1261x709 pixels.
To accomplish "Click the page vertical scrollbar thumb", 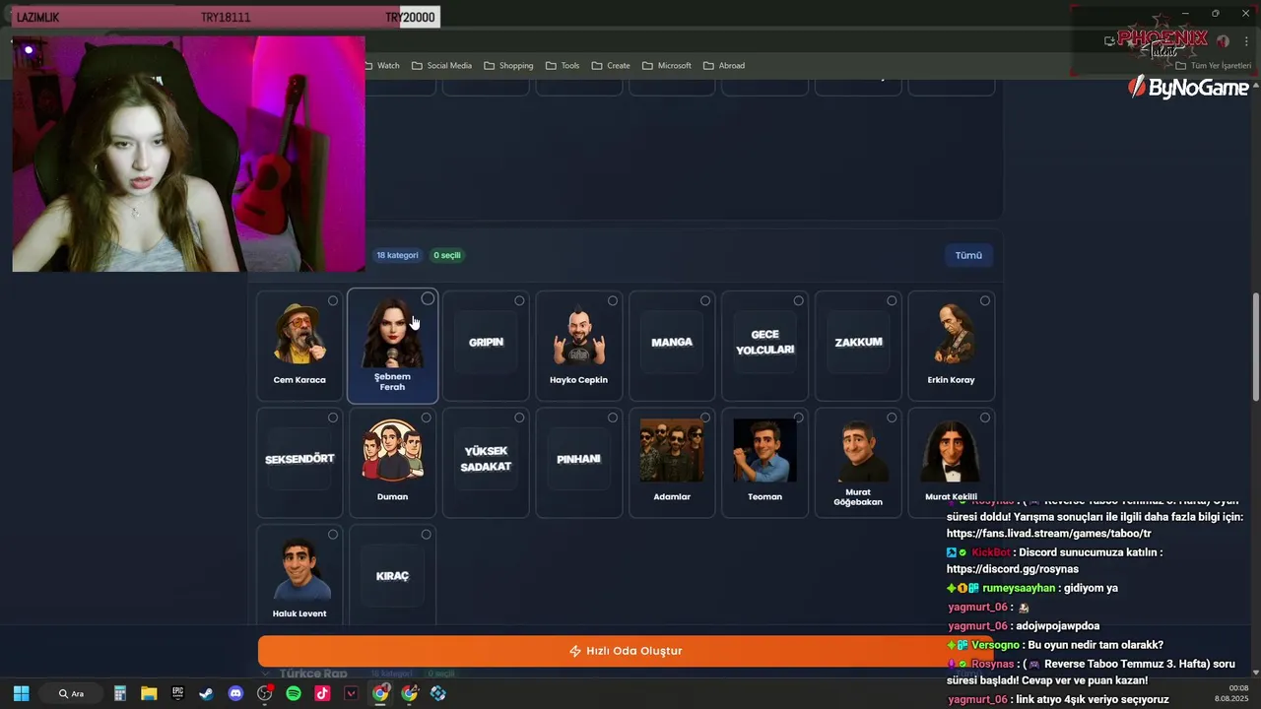I will click(x=1256, y=346).
